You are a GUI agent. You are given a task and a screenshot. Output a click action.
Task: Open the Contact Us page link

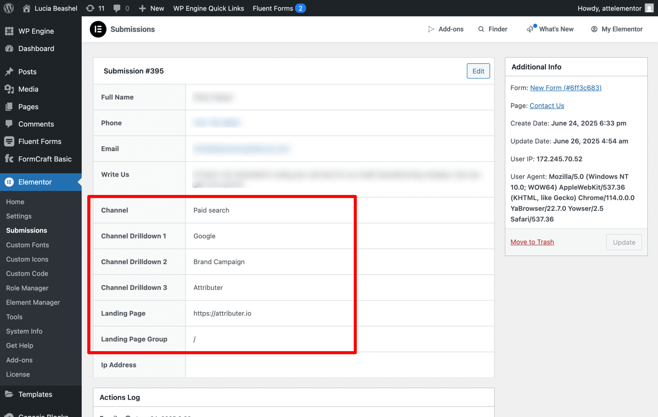(547, 106)
